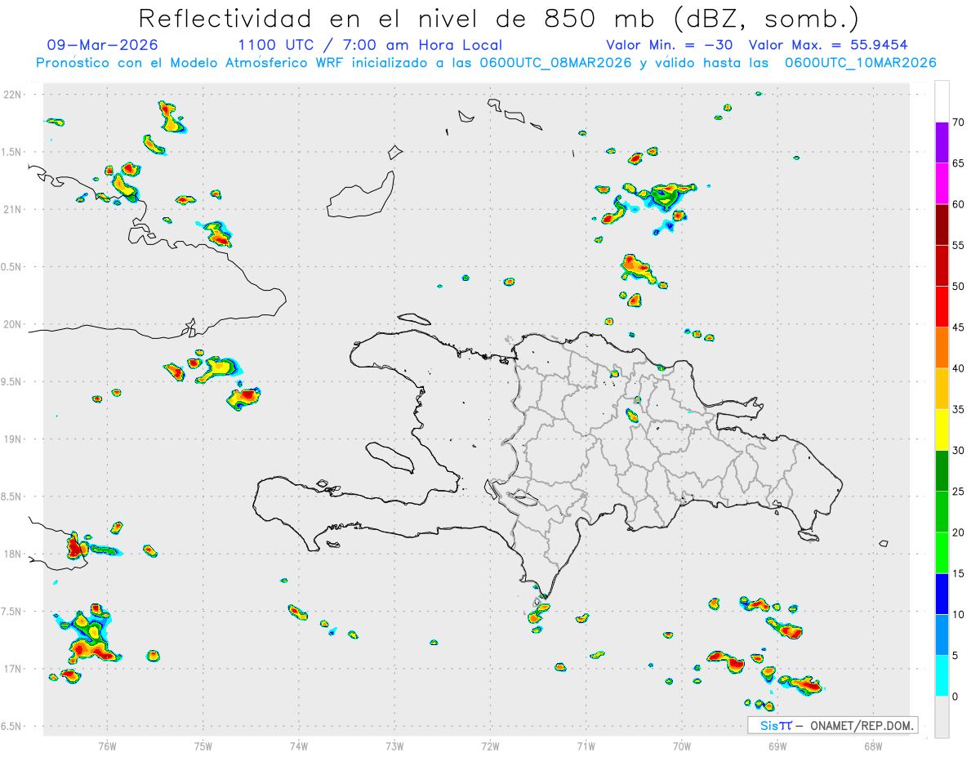
Task: Pick the medium green 20-25 dBZ color band
Action: 942,512
